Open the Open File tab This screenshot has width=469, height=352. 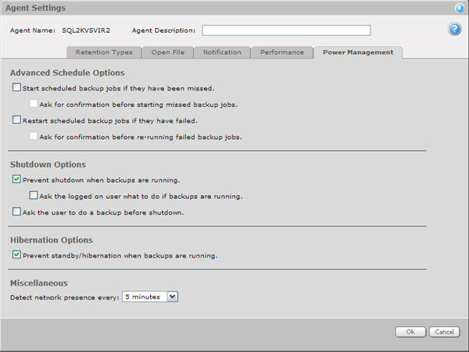169,52
